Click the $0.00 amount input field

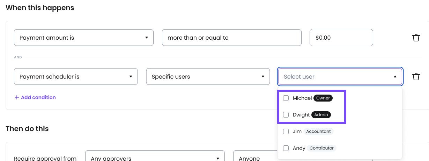pyautogui.click(x=341, y=38)
